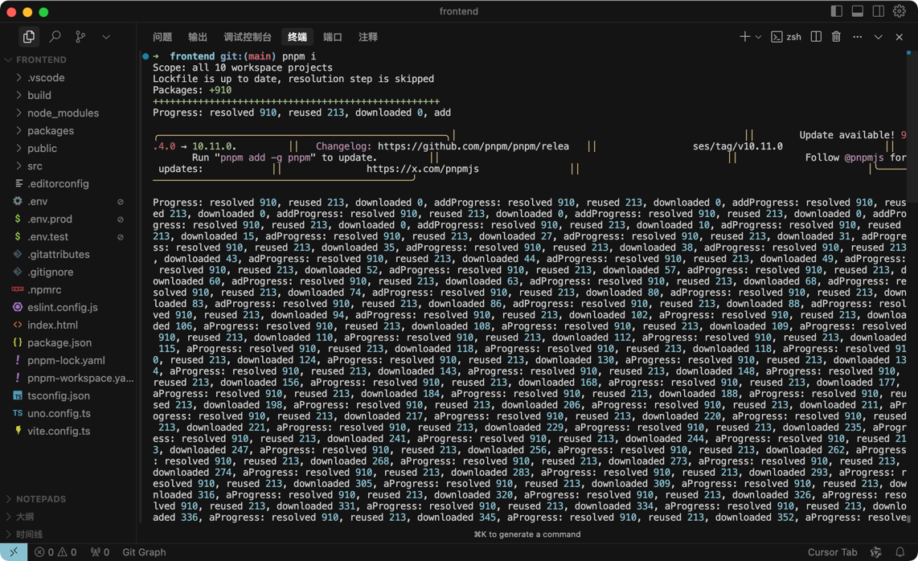The width and height of the screenshot is (918, 561).
Task: Switch to the 输出 tab
Action: (x=198, y=37)
